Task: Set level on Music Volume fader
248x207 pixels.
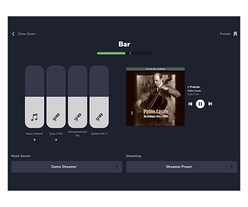Action: pos(34,97)
